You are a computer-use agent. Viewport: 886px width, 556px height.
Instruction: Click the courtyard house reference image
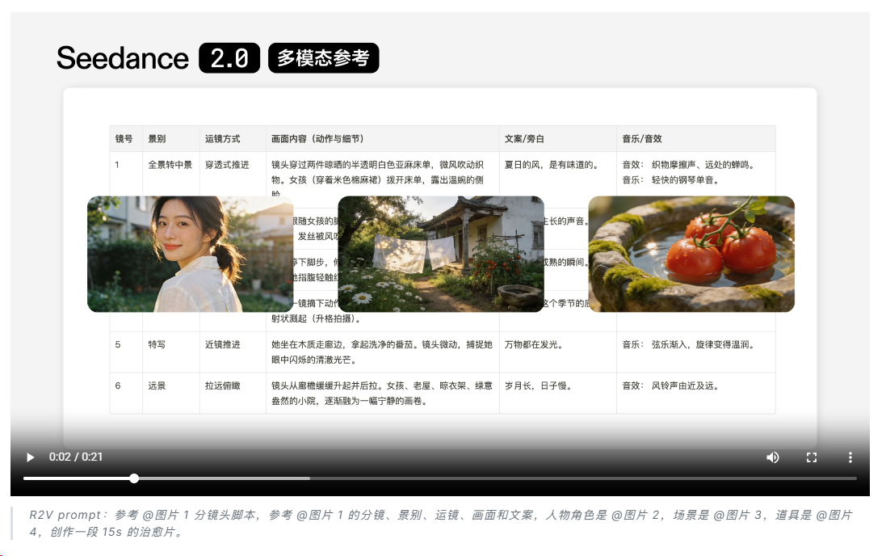pyautogui.click(x=441, y=254)
